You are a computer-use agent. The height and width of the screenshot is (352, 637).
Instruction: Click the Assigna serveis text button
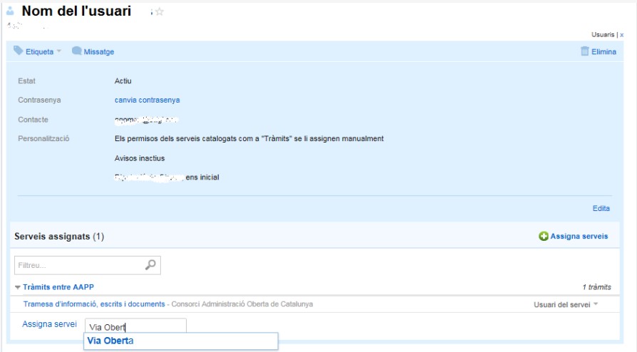click(x=579, y=236)
